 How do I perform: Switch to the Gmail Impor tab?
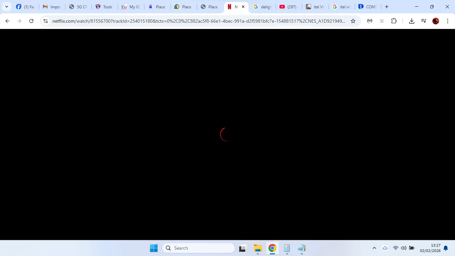tap(52, 7)
